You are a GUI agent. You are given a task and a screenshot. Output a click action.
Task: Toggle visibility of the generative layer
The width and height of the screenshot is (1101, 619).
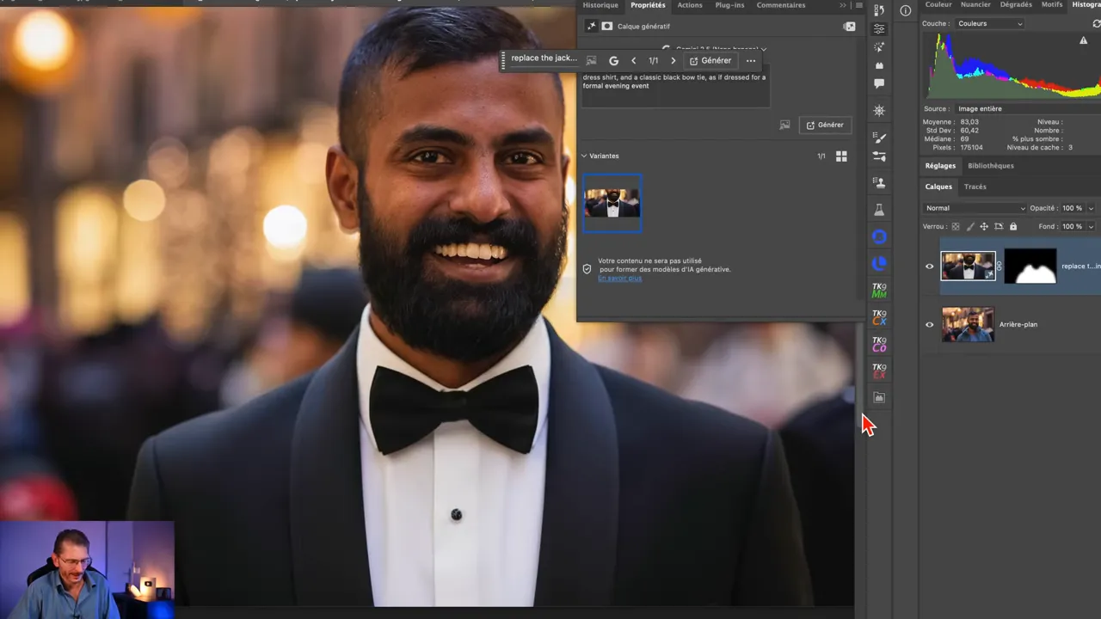(929, 267)
